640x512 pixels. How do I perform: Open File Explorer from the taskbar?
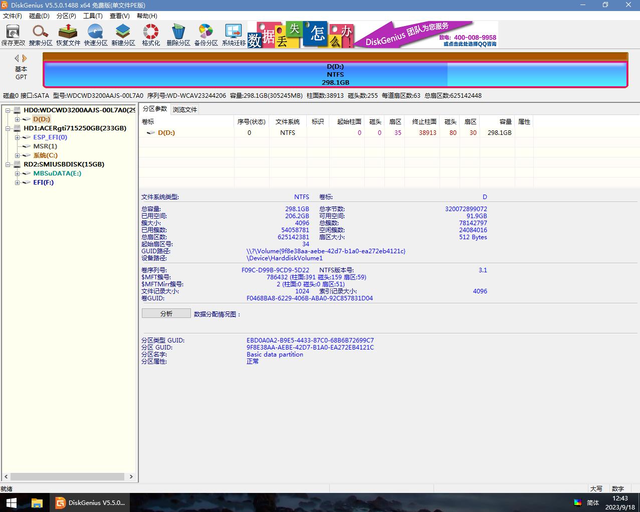[37, 502]
